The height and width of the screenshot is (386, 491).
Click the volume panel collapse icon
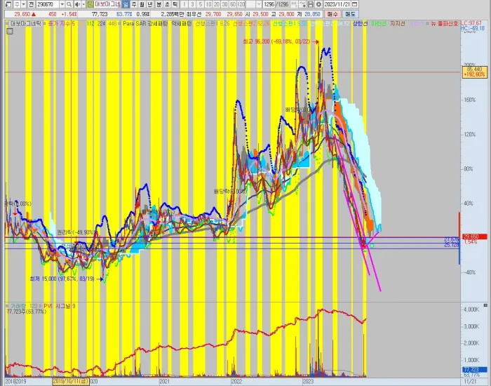click(x=485, y=305)
